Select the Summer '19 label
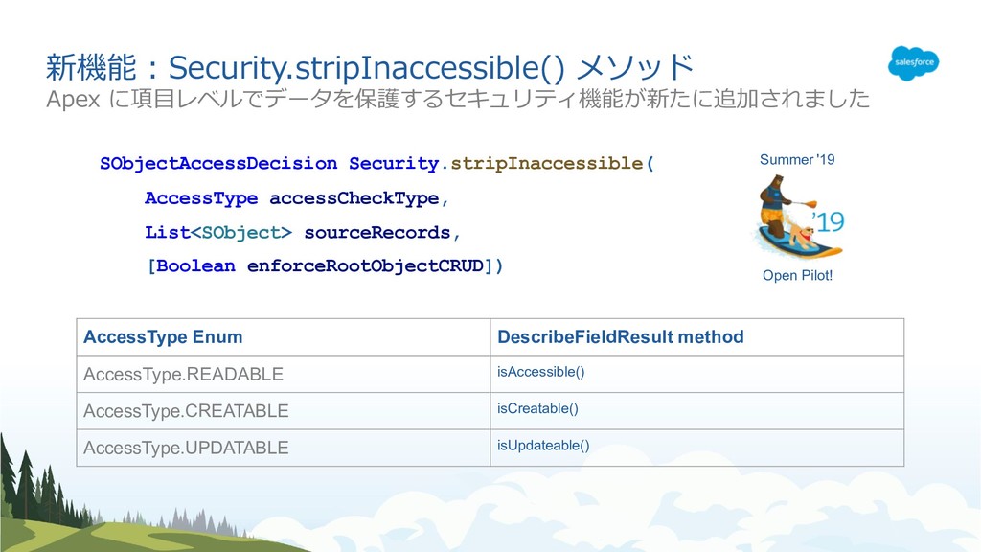This screenshot has height=552, width=981. click(797, 160)
